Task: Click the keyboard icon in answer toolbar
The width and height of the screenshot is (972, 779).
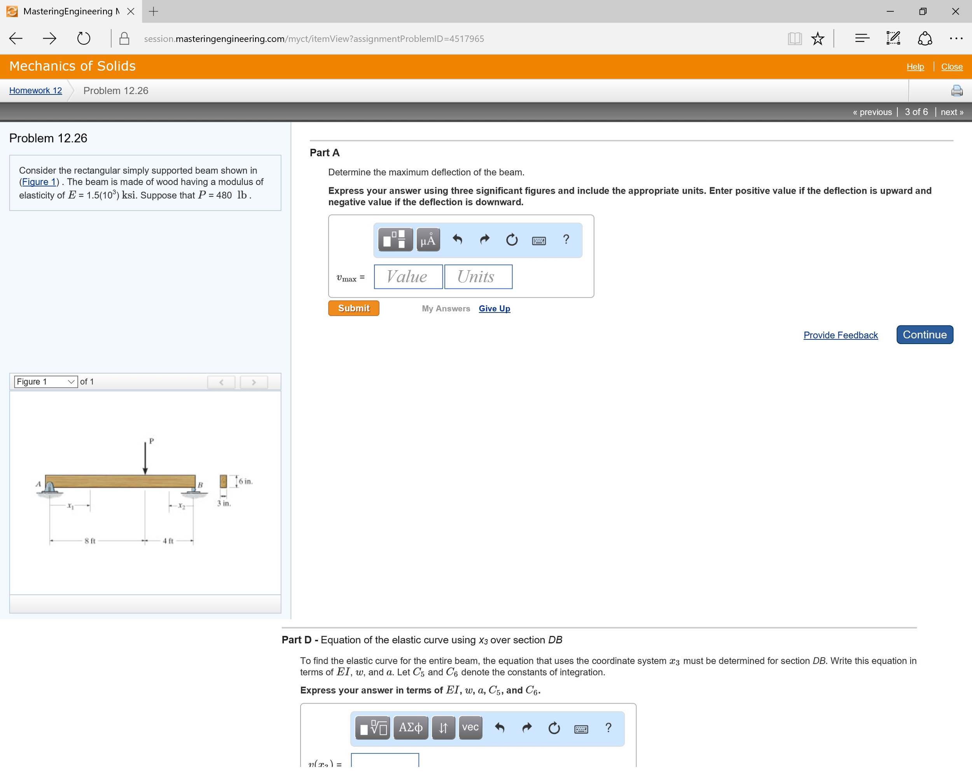Action: click(x=538, y=240)
